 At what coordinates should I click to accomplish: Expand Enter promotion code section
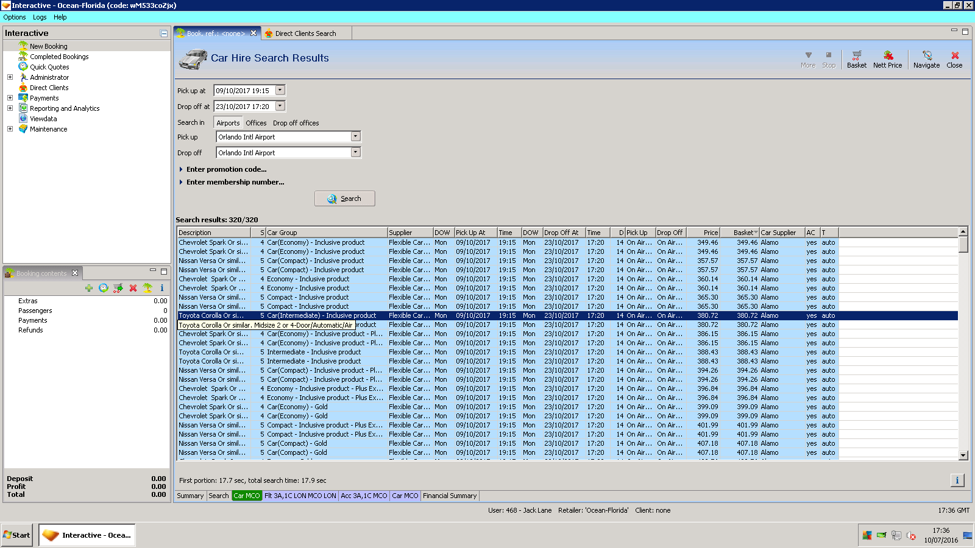coord(226,169)
